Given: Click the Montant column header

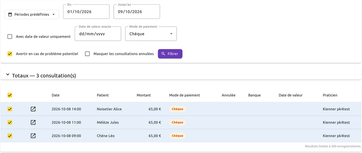Looking at the screenshot, I should (x=144, y=95).
